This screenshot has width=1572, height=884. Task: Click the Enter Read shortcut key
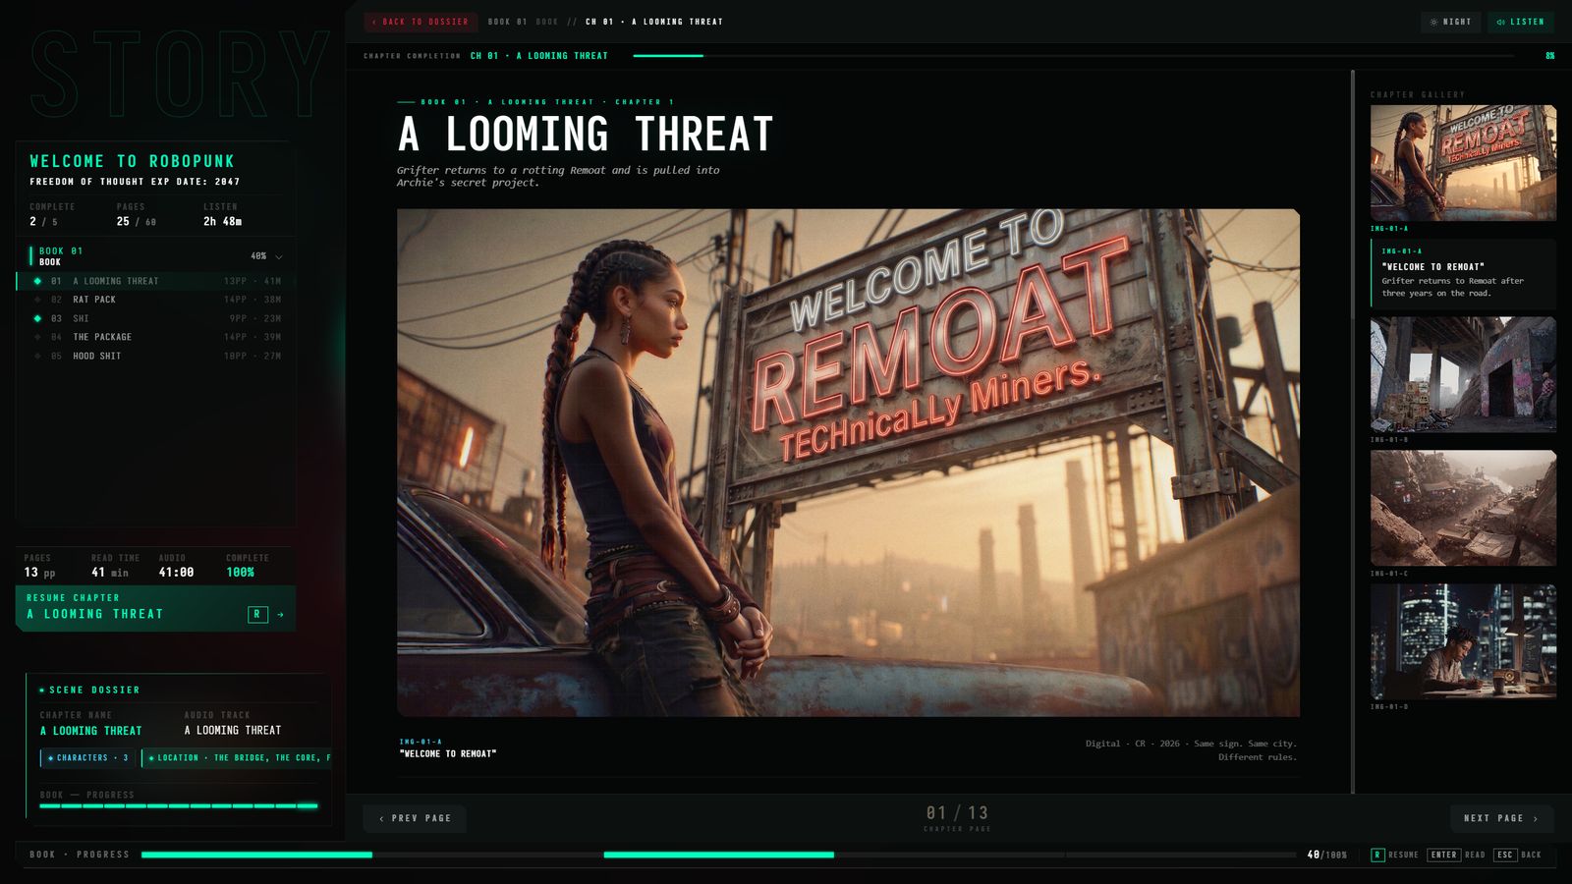point(1443,855)
